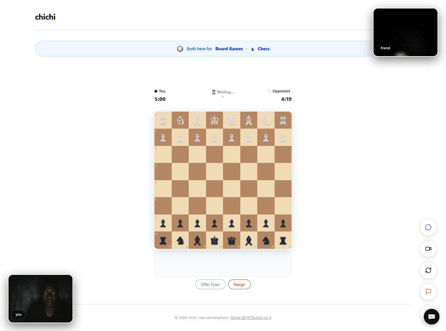
Task: Click the friend video thumbnail
Action: pyautogui.click(x=406, y=32)
